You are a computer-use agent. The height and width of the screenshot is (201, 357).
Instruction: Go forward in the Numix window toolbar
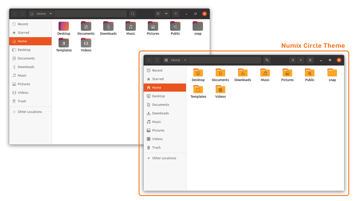[x=157, y=60]
